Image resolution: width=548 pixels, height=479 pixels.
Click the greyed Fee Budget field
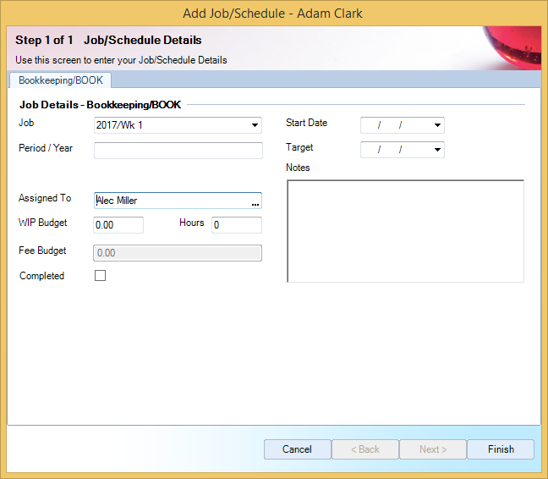point(178,253)
